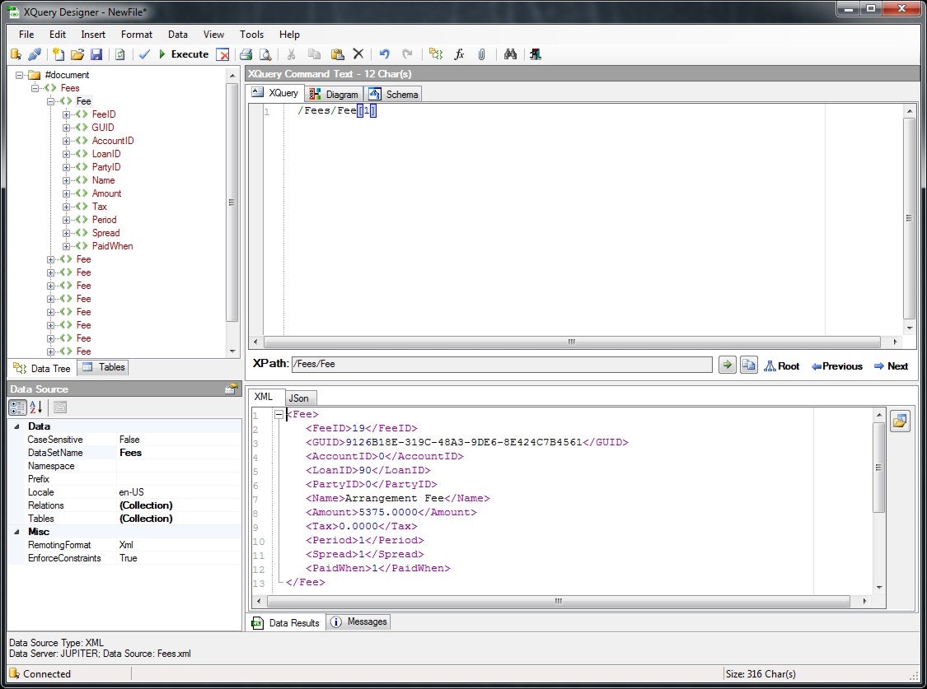Click the fx function builder icon

pyautogui.click(x=459, y=54)
